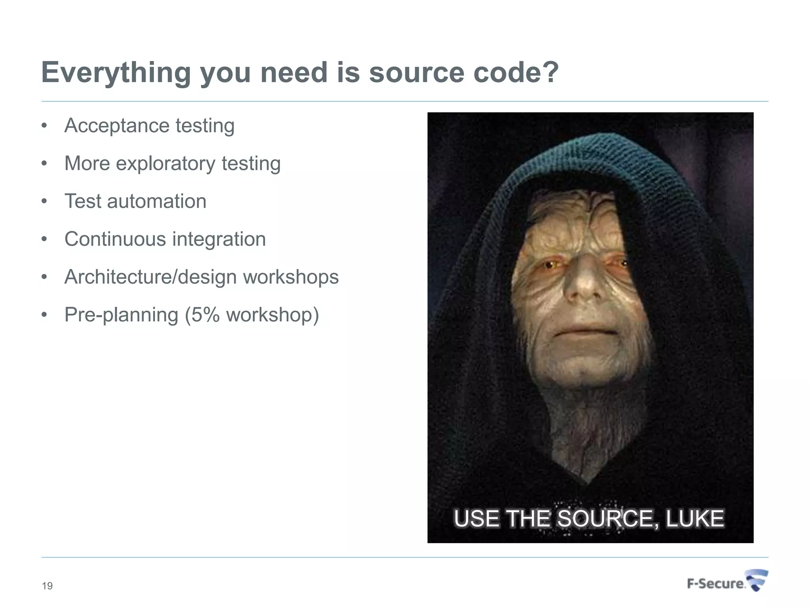Viewport: 810px width, 608px height.
Task: Select the 'Acceptance testing' bullet
Action: point(150,126)
